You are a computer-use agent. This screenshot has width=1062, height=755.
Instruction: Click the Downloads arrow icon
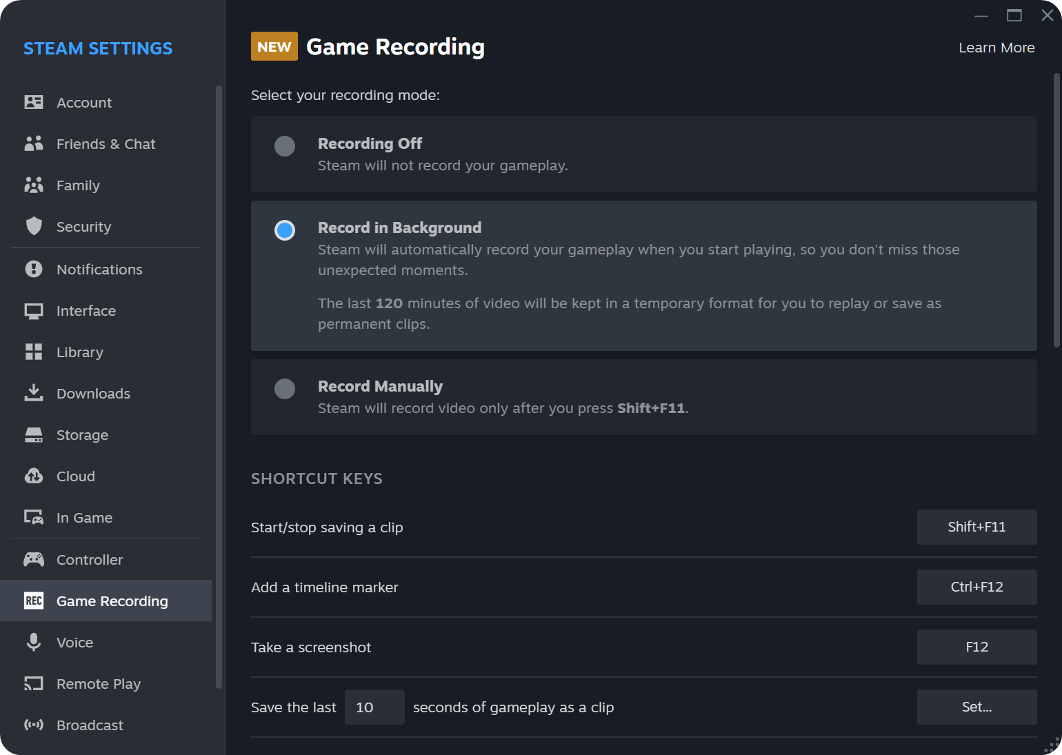33,393
